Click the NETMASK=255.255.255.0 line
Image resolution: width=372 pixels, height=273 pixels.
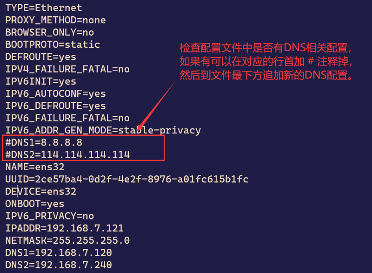[67, 240]
